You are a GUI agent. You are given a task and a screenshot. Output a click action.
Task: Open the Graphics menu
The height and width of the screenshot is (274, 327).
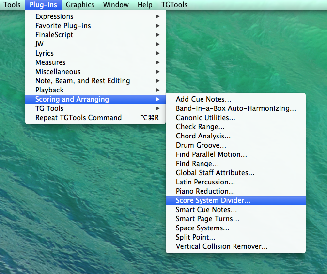(x=80, y=5)
